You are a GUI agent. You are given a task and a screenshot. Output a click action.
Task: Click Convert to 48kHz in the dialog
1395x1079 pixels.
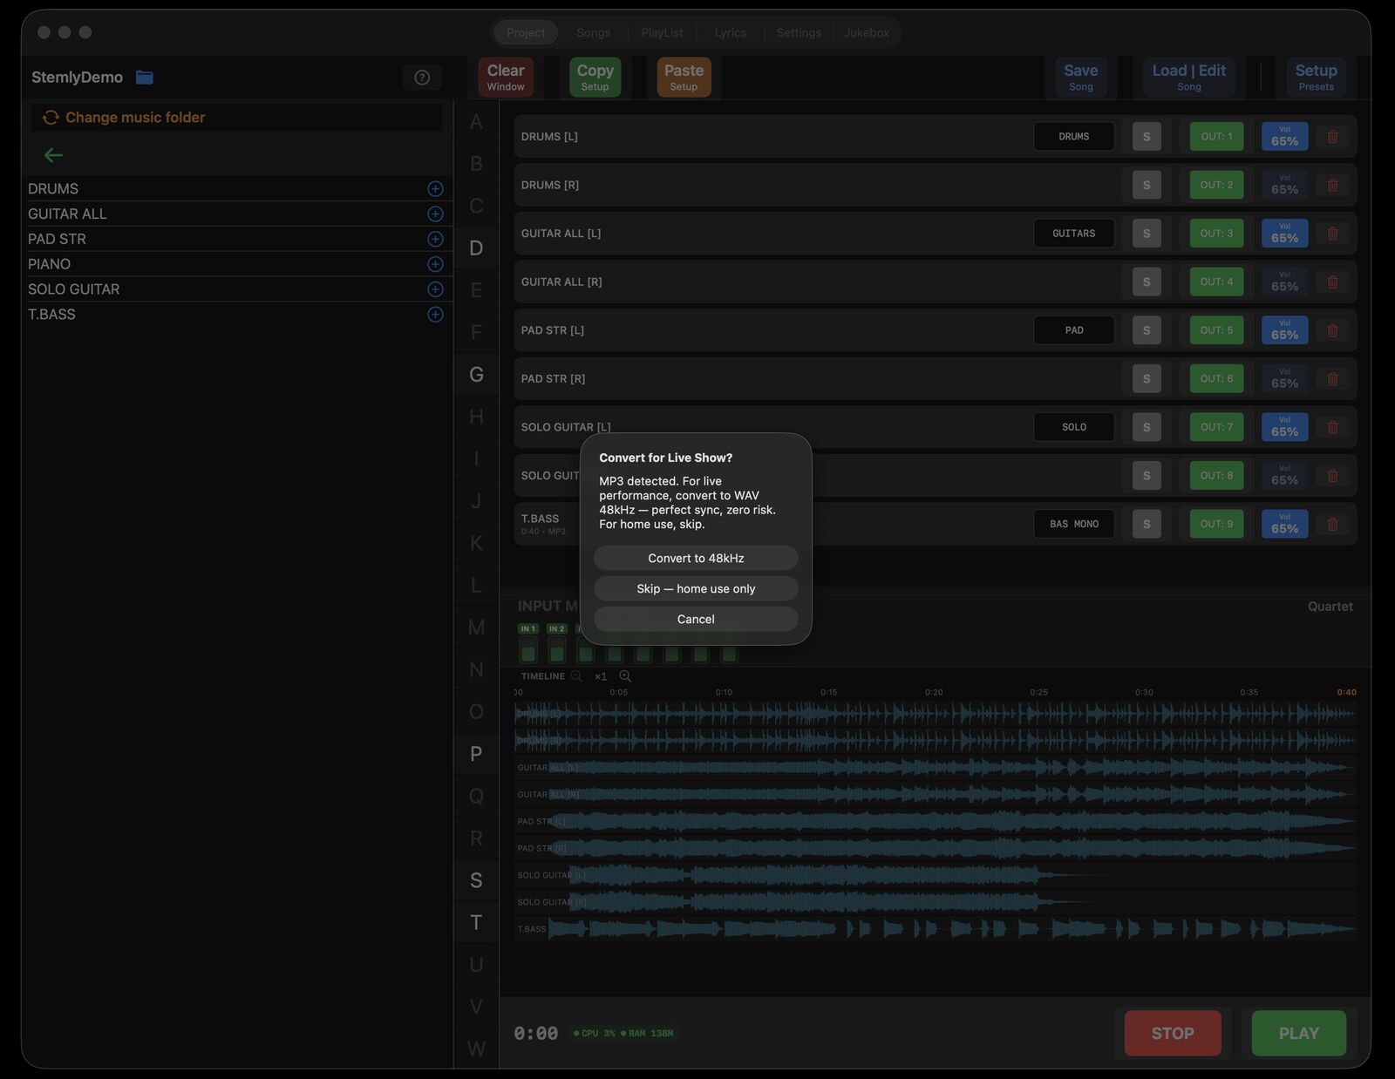coord(696,559)
